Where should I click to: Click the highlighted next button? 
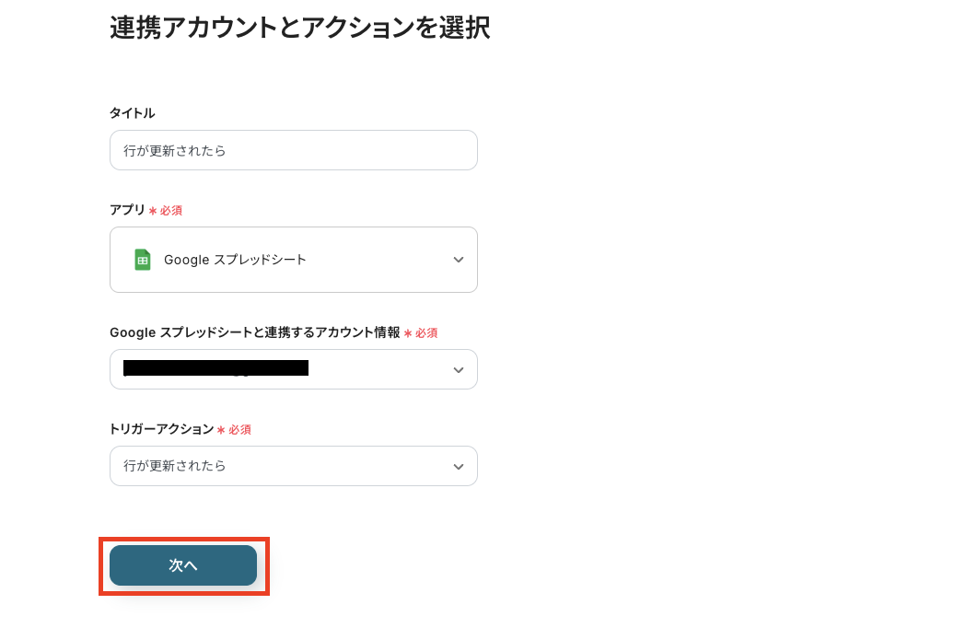tap(182, 565)
